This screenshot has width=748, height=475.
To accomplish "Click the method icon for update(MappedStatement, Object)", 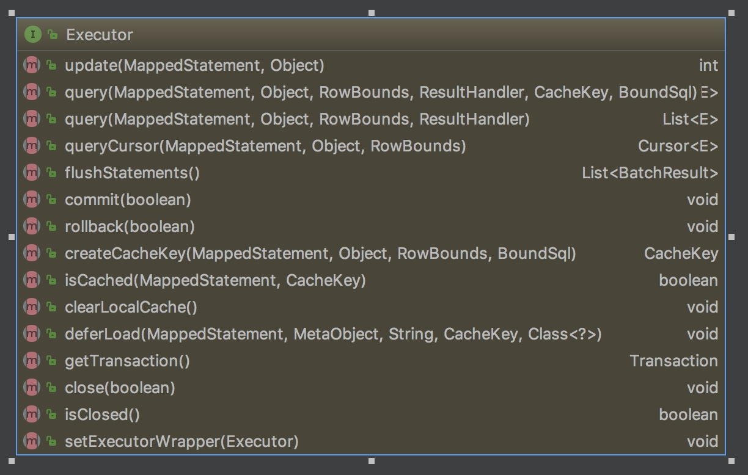I will pyautogui.click(x=32, y=65).
